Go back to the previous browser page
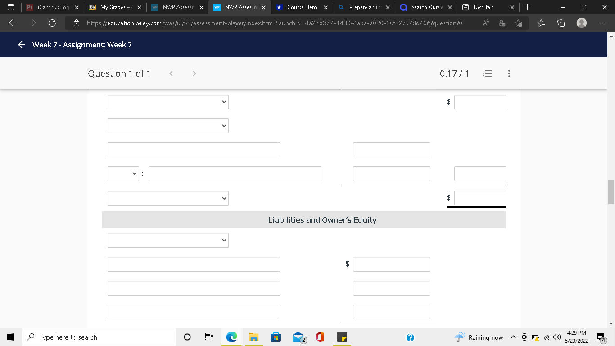The image size is (615, 346). click(13, 23)
